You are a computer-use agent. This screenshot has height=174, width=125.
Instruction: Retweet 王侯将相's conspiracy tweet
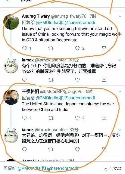point(51,118)
